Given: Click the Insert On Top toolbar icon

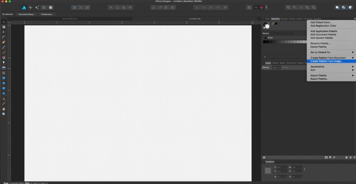Looking at the screenshot, I should pos(344,8).
